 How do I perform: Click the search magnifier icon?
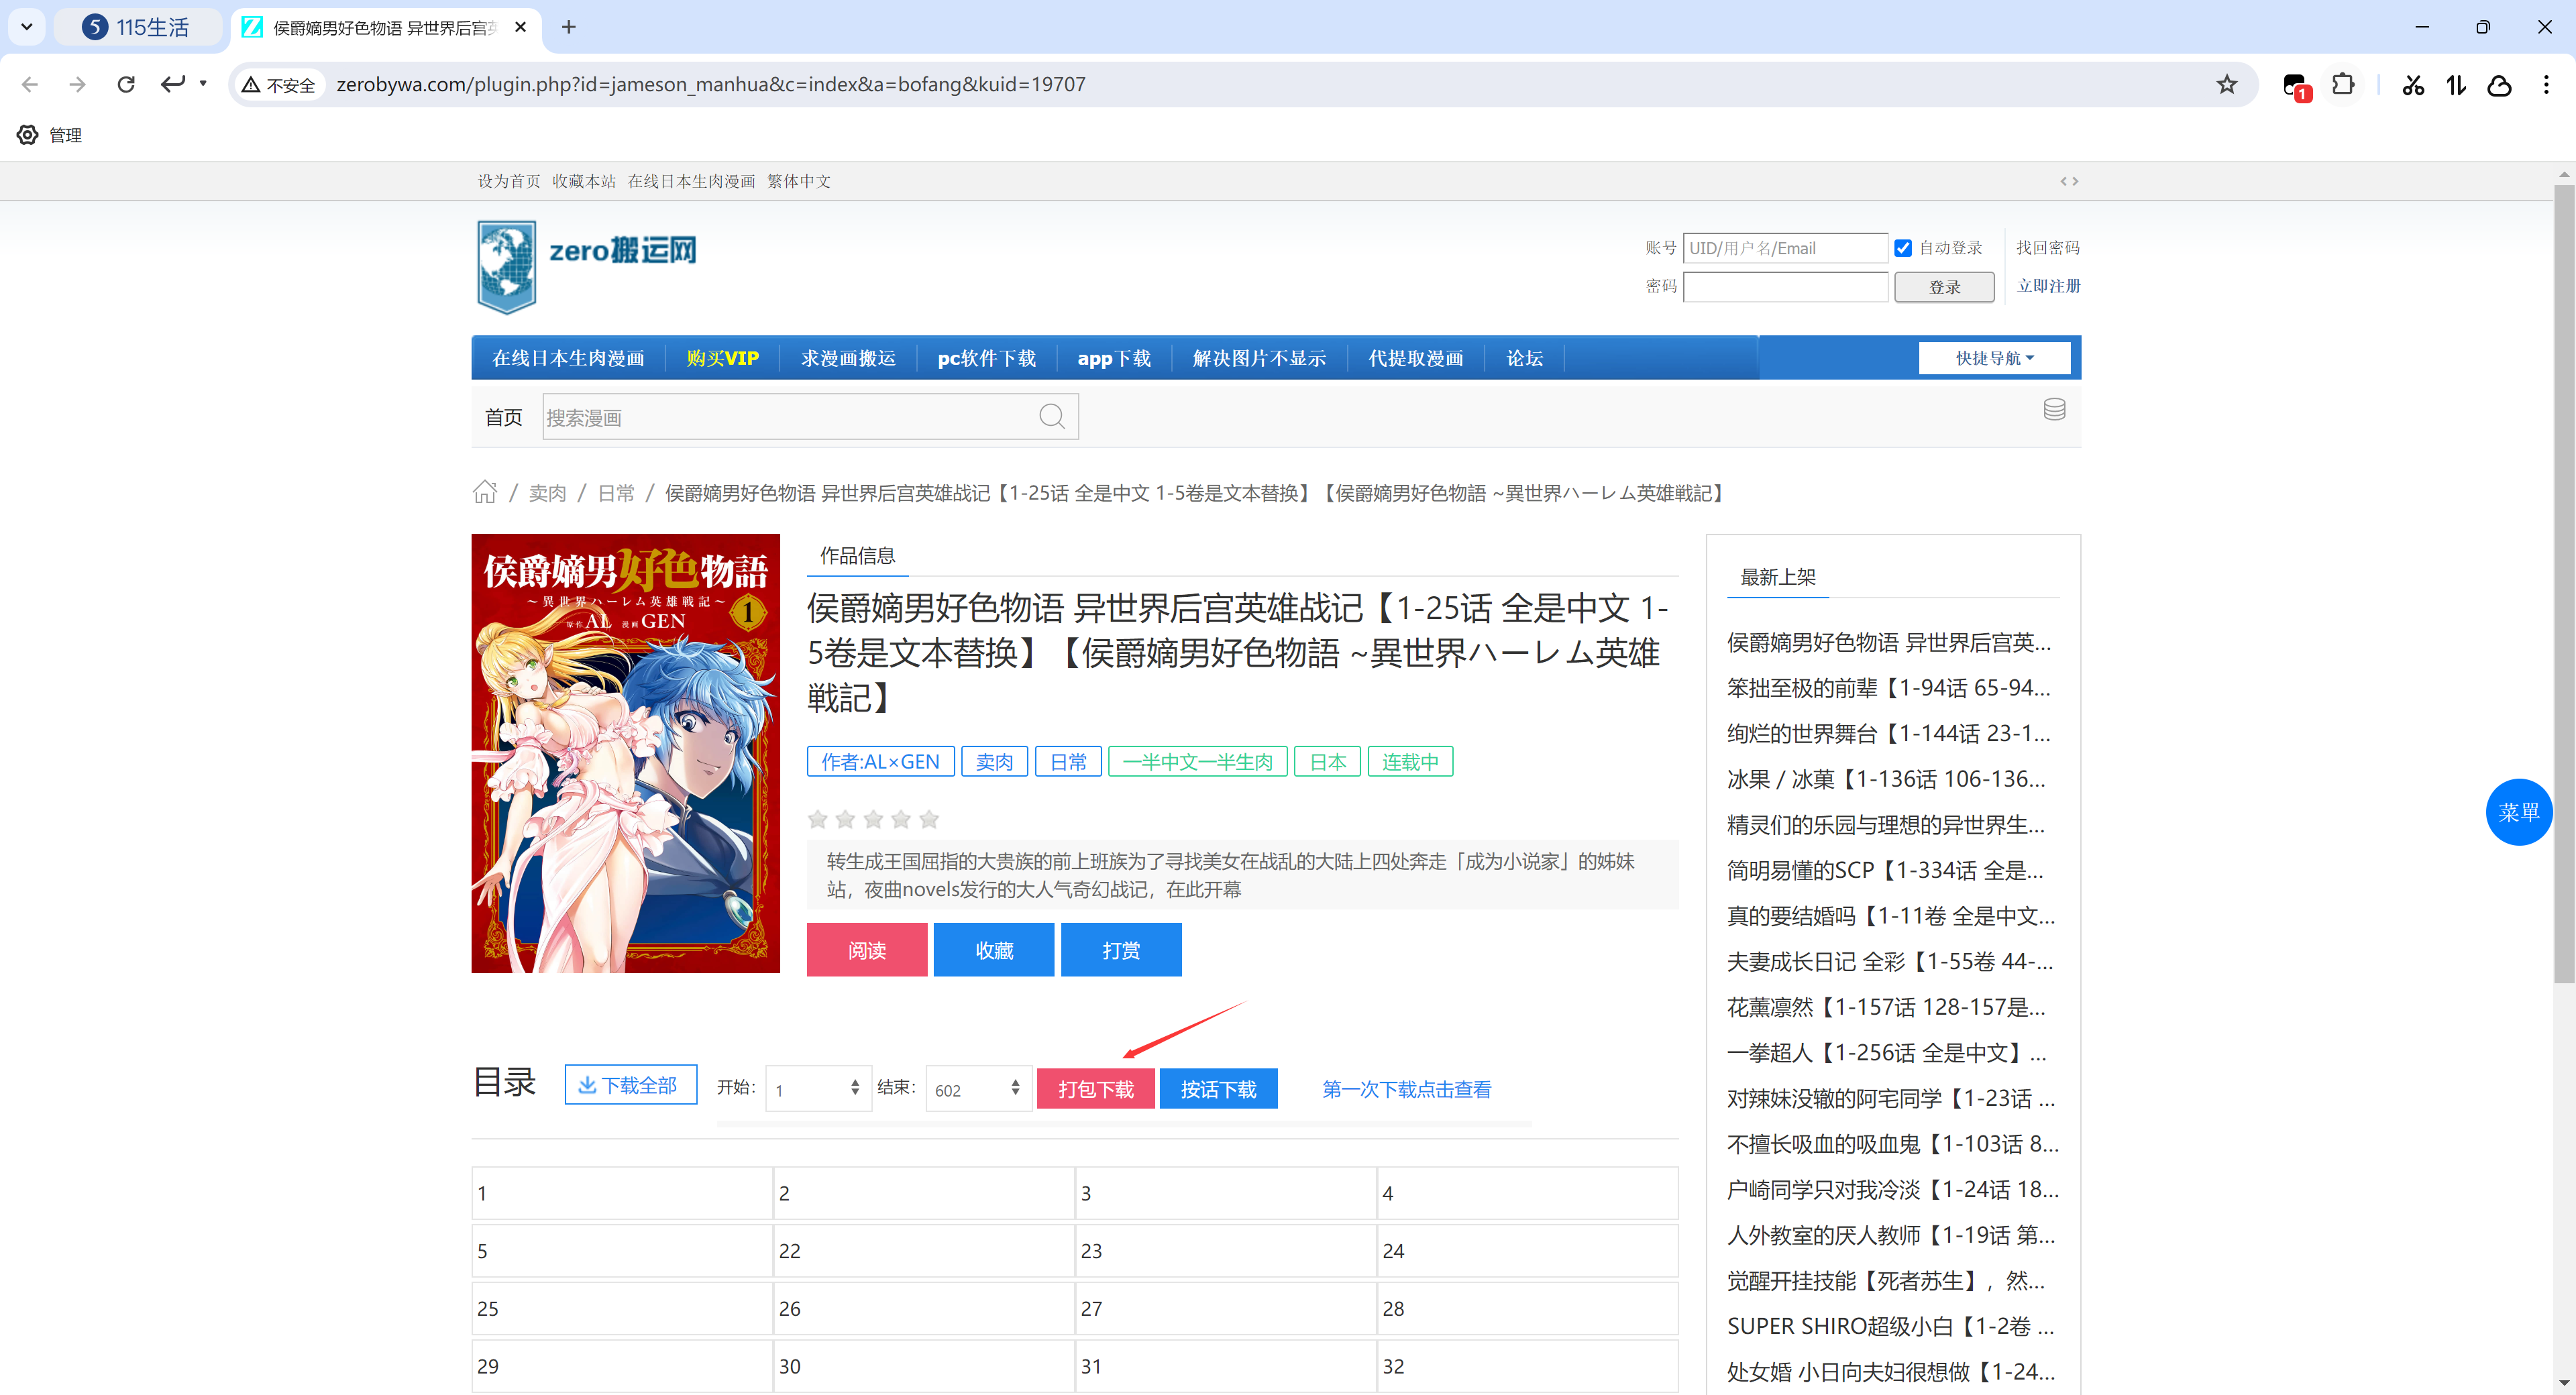point(1051,416)
